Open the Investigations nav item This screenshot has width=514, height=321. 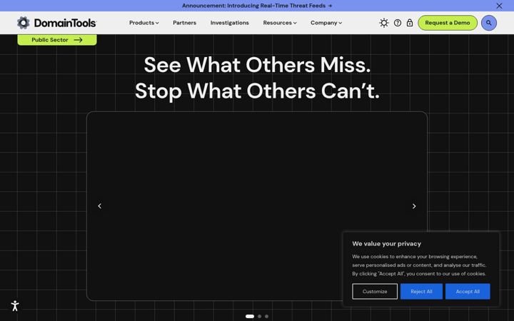coord(229,23)
